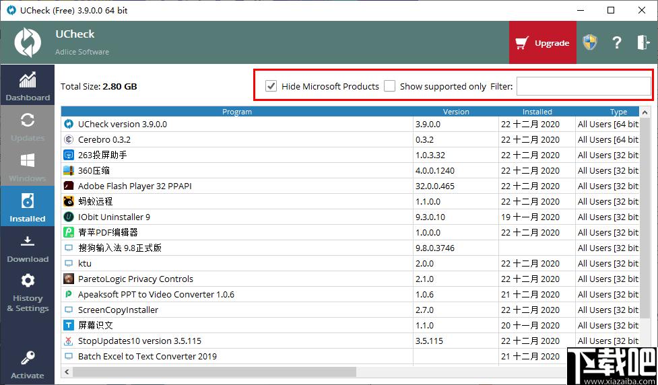Click the Activate key icon

(28, 357)
